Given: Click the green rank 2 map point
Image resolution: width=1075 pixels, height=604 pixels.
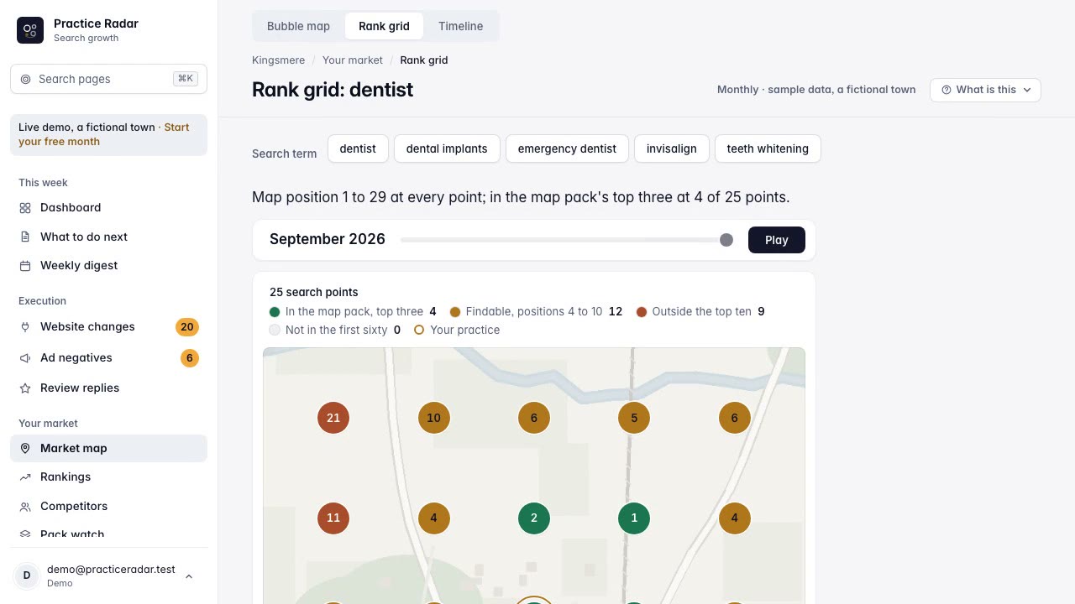Looking at the screenshot, I should (534, 518).
